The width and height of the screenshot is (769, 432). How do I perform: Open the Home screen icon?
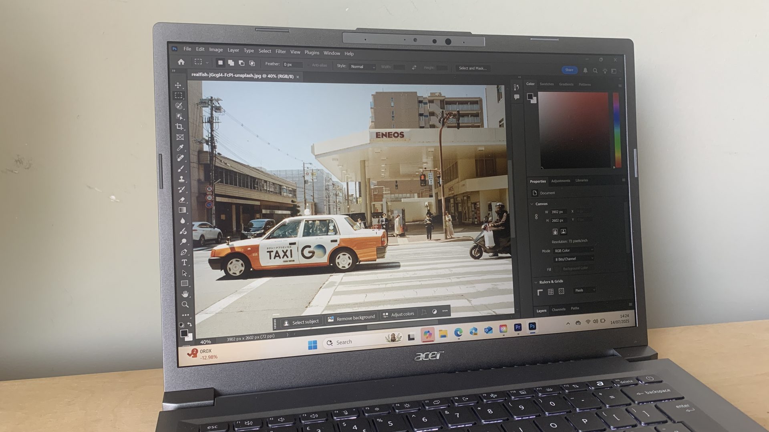(x=182, y=62)
